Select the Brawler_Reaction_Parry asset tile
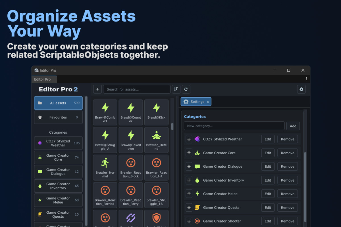341x227 pixels. pos(131,195)
